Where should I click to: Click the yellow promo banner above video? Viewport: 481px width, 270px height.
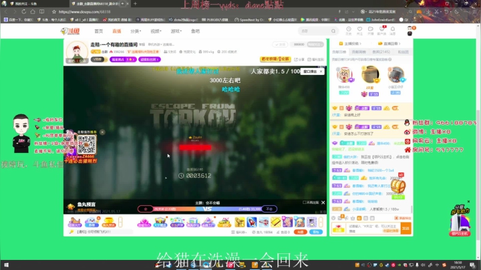click(275, 59)
